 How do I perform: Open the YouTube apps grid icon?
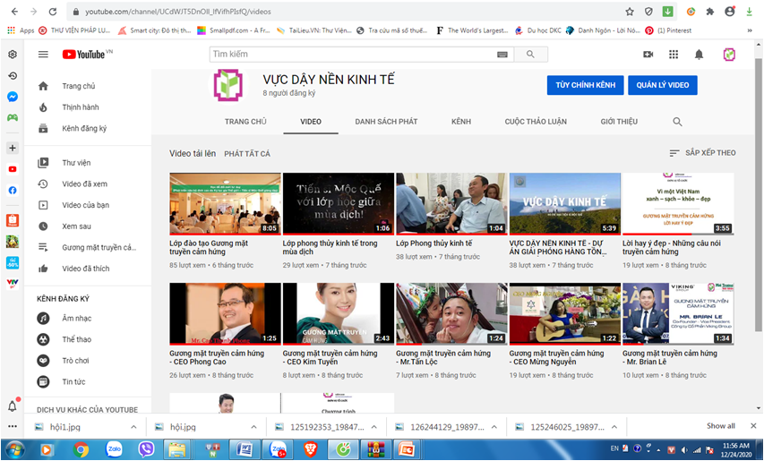coord(674,55)
